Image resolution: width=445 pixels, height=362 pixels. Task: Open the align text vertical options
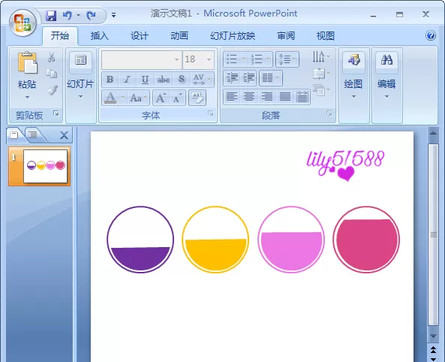click(x=321, y=74)
